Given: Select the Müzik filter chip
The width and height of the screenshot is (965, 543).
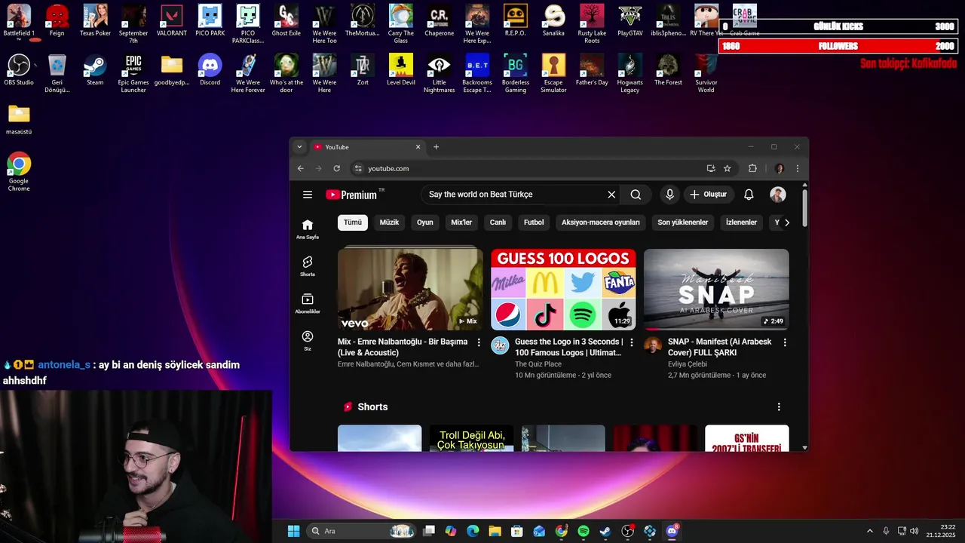Looking at the screenshot, I should (389, 222).
